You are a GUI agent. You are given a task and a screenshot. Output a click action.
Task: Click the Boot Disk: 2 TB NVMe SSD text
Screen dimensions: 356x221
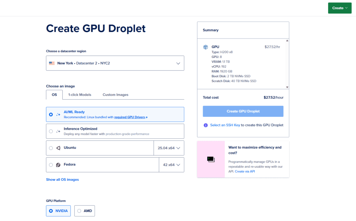coord(231,76)
